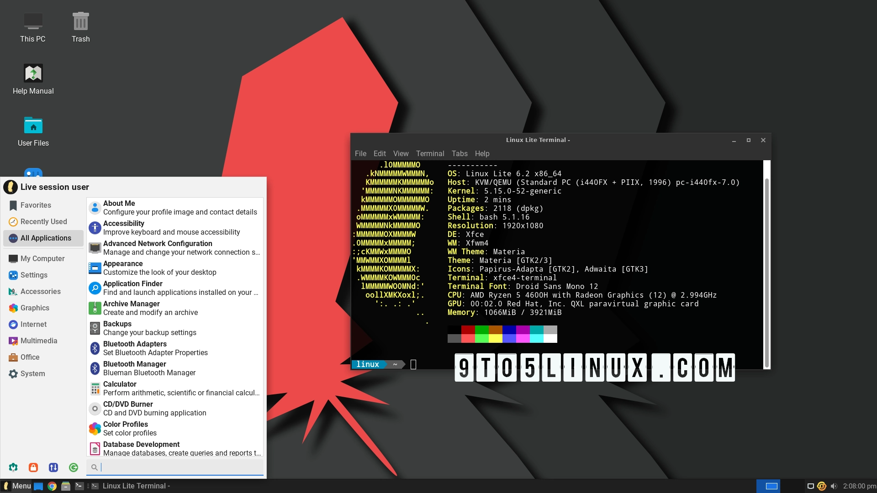Expand the Graphics category in the menu

click(x=35, y=308)
